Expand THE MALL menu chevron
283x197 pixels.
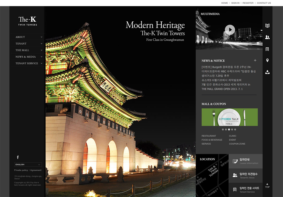(41, 50)
